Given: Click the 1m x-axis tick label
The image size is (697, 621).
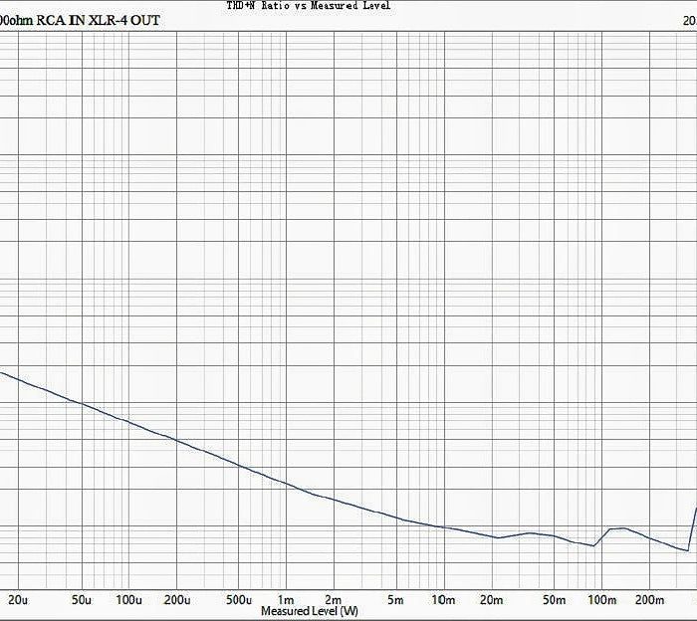Looking at the screenshot, I should click(286, 600).
